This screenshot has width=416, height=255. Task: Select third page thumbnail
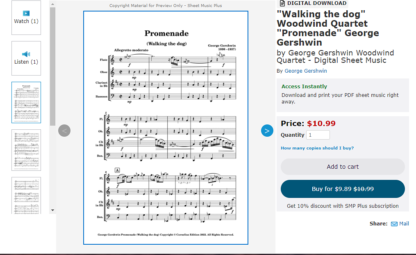[26, 195]
